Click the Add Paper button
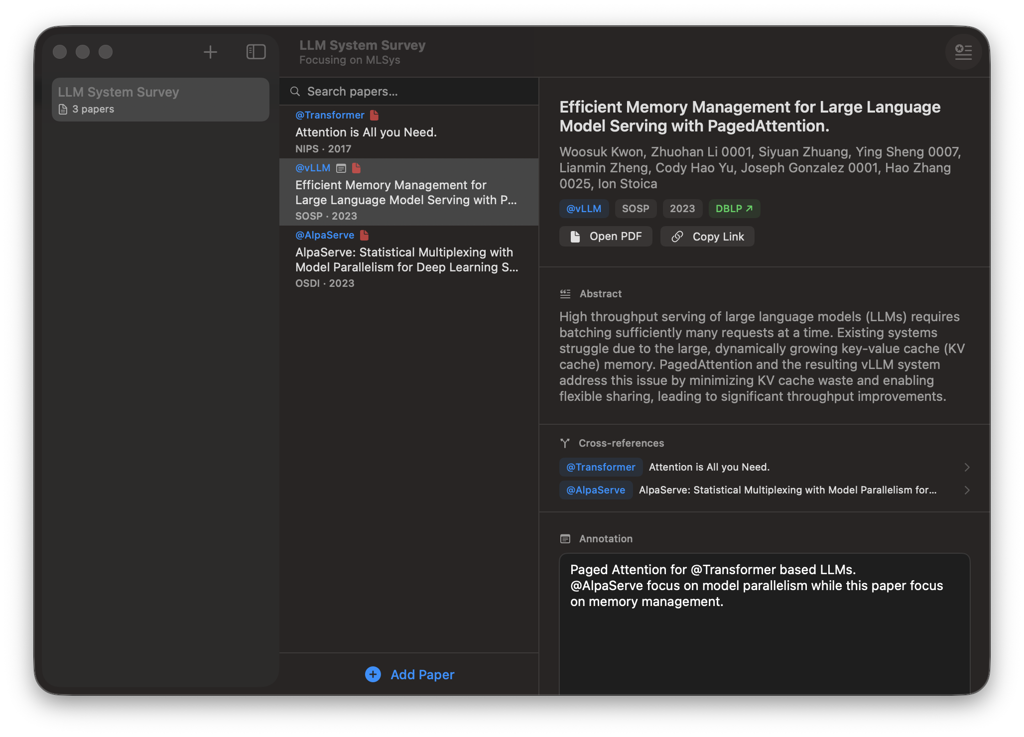Image resolution: width=1024 pixels, height=737 pixels. tap(409, 674)
